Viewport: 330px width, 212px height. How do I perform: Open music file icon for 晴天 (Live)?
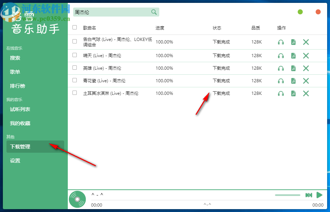(x=293, y=56)
